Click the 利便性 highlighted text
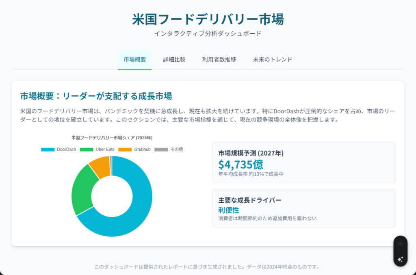 pyautogui.click(x=229, y=210)
